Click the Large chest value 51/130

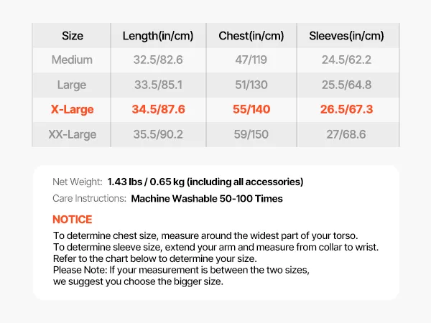click(x=251, y=85)
